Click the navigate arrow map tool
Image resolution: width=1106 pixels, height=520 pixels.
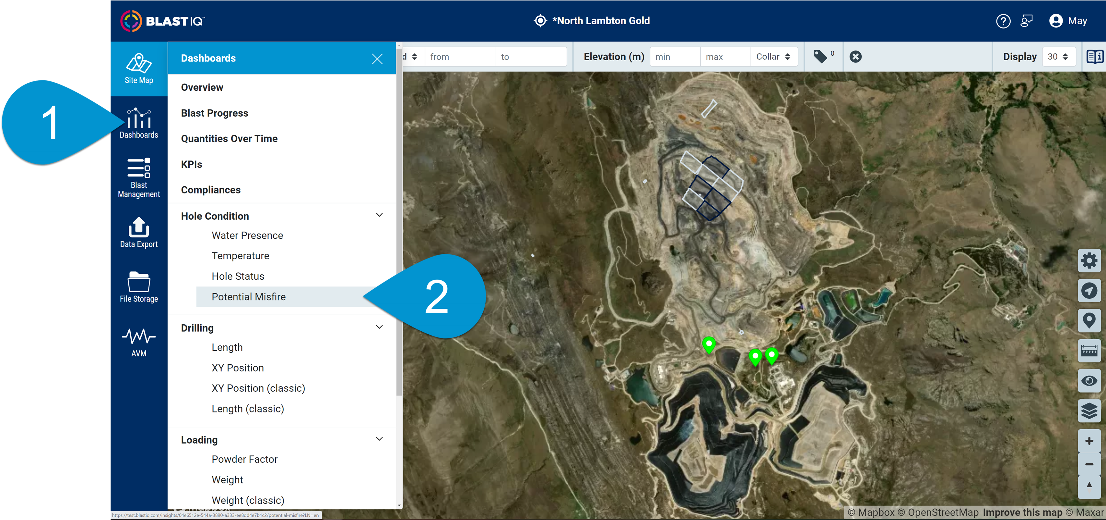(x=1089, y=291)
